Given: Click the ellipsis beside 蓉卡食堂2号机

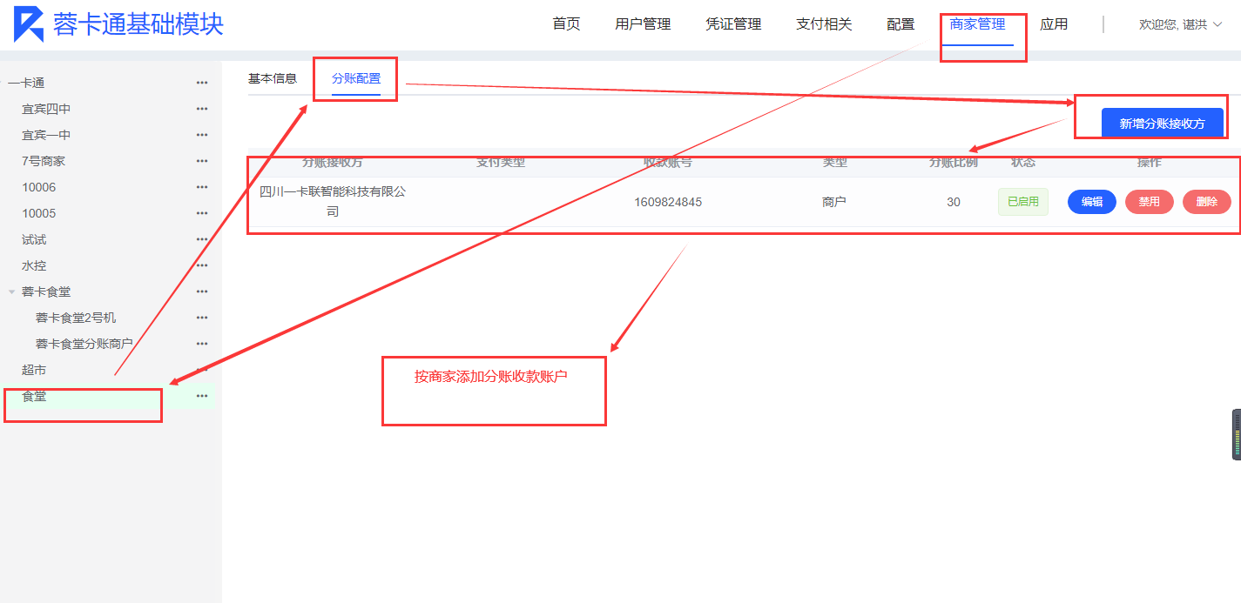Looking at the screenshot, I should coord(202,318).
